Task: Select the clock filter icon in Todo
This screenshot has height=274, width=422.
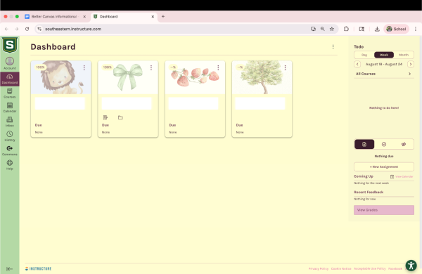Action: (x=384, y=145)
